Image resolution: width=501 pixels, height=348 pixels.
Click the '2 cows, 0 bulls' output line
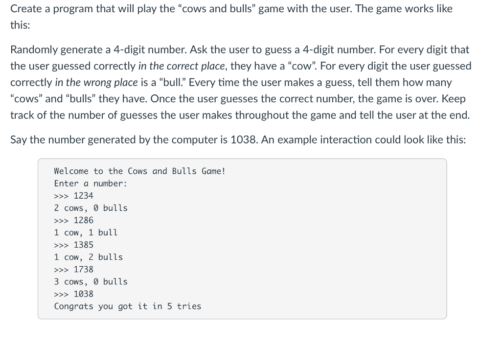(x=91, y=208)
